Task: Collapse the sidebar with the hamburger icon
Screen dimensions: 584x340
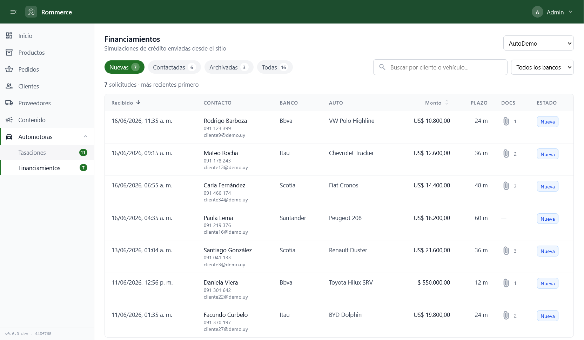Action: pos(13,12)
